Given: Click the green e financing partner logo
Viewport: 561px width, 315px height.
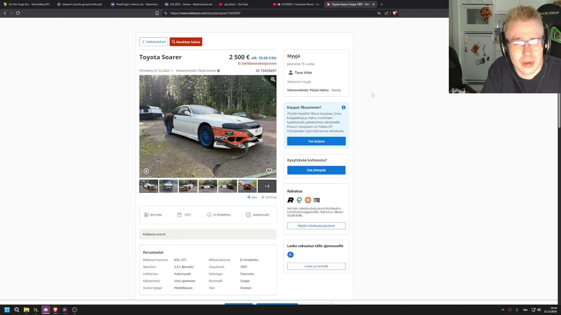Looking at the screenshot, I should tap(299, 200).
